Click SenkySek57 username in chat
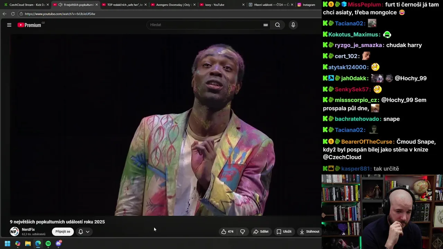 coord(352,90)
